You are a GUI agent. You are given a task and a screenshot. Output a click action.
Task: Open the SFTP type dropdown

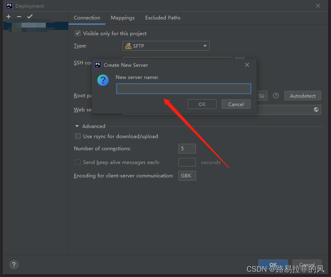[166, 46]
